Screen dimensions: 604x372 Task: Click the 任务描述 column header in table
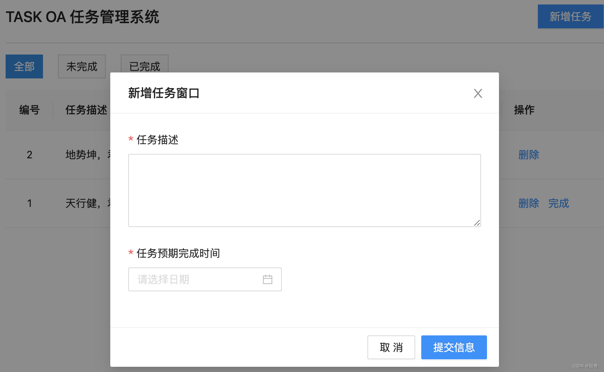point(86,110)
